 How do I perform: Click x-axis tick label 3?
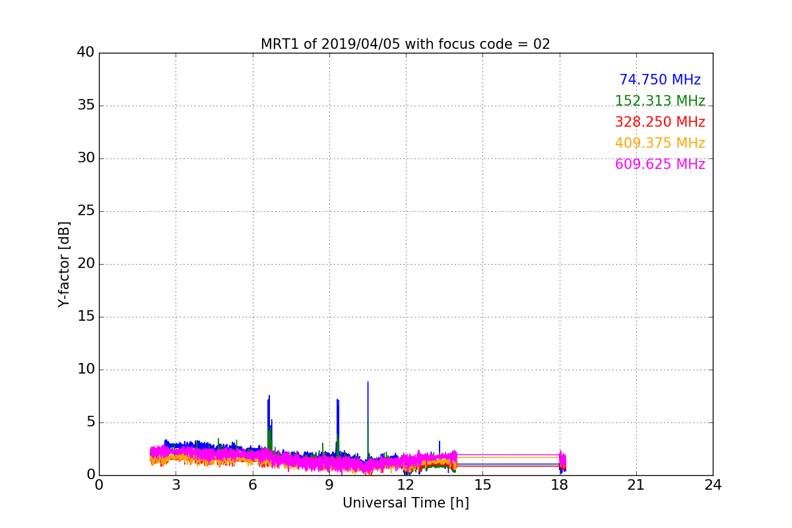(176, 485)
